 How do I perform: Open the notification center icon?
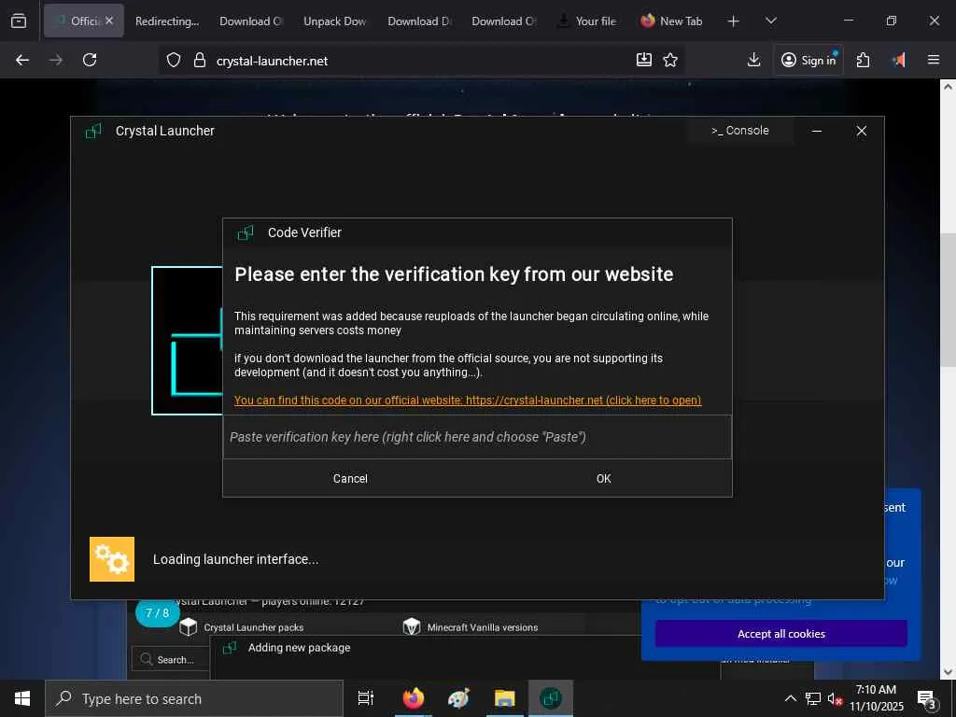(x=927, y=699)
